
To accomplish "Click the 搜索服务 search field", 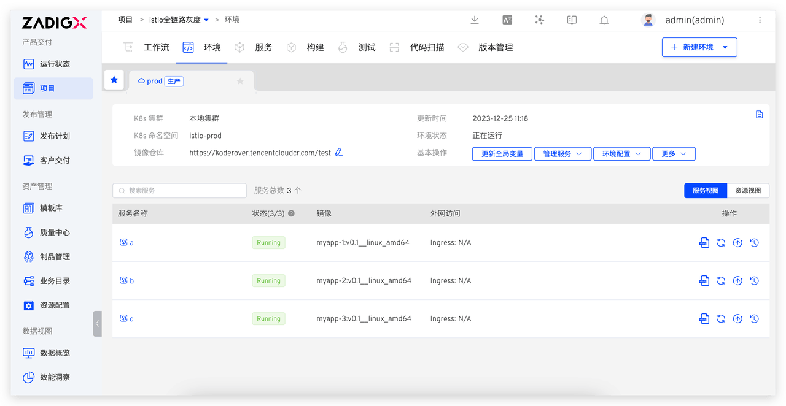I will pos(179,191).
